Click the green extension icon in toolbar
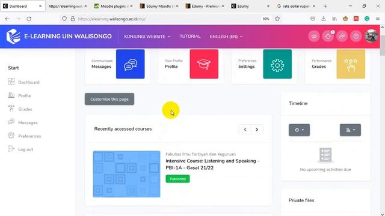This screenshot has width=385, height=216. click(x=367, y=19)
